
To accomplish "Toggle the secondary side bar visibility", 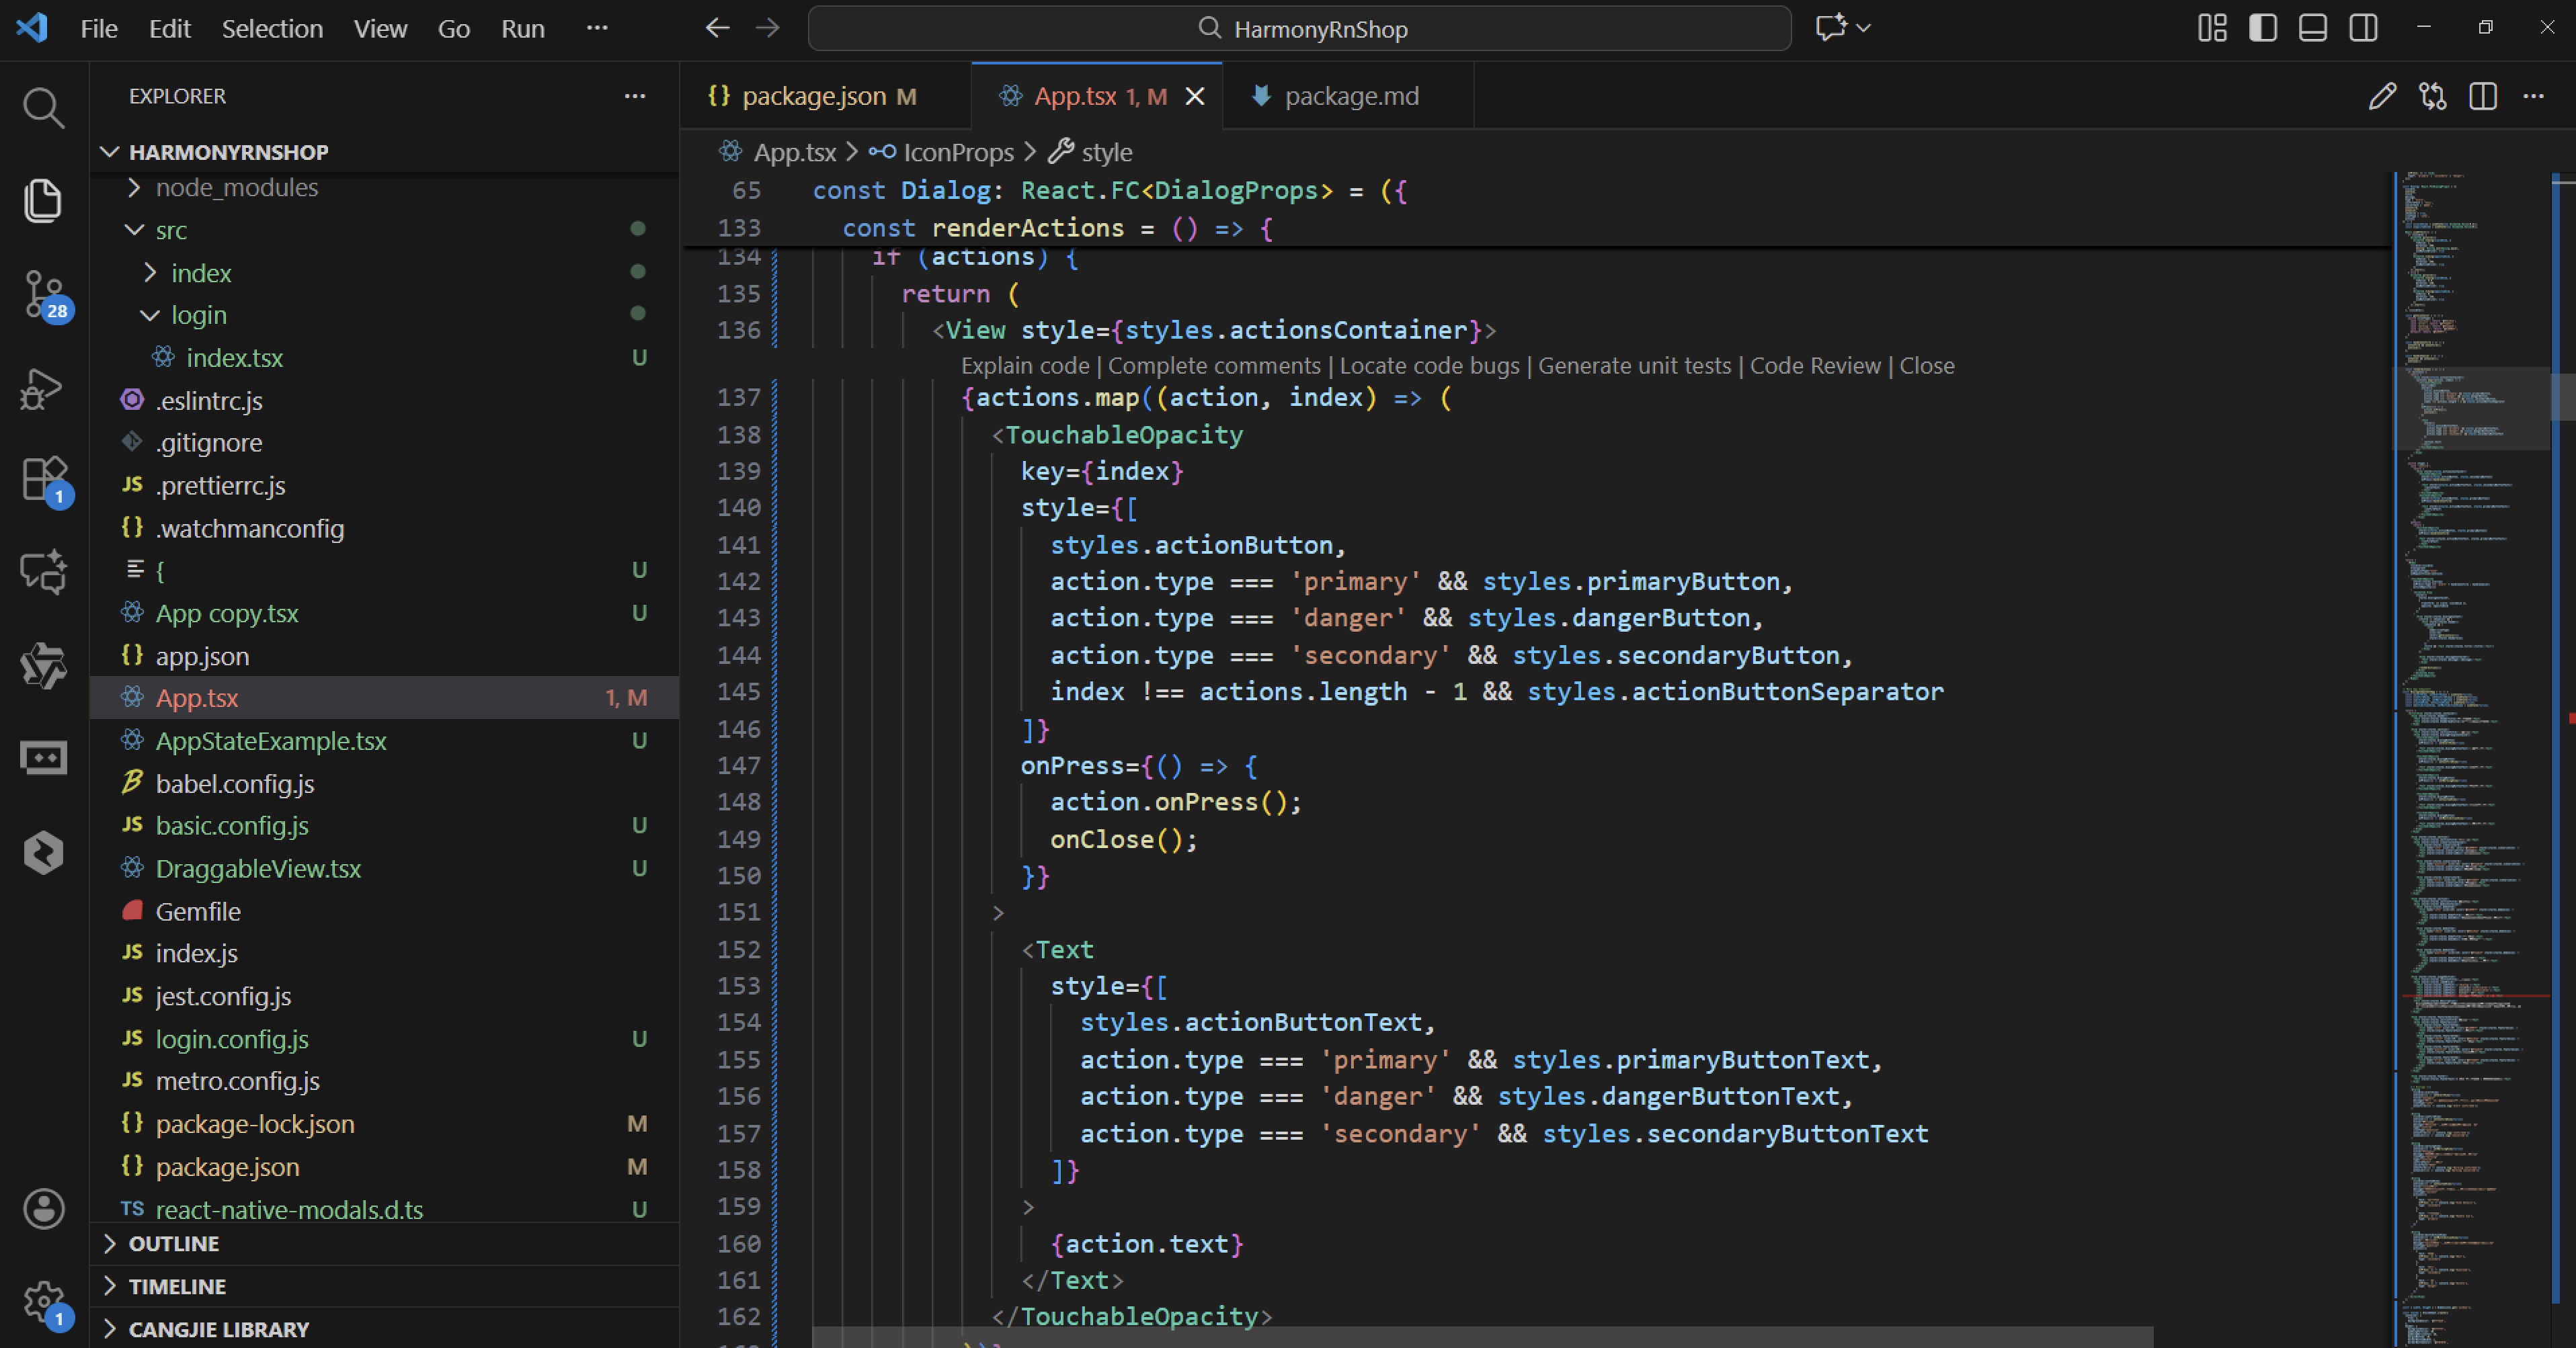I will coord(2363,28).
